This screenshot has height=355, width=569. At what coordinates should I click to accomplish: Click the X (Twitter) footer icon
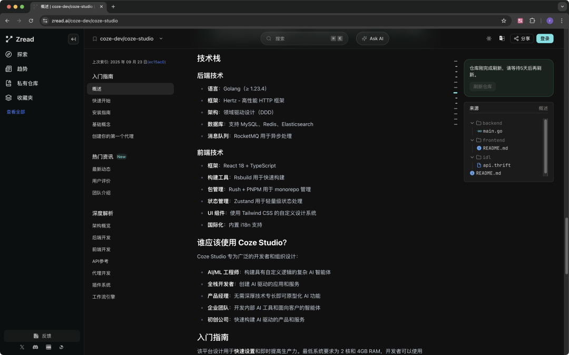click(x=22, y=347)
